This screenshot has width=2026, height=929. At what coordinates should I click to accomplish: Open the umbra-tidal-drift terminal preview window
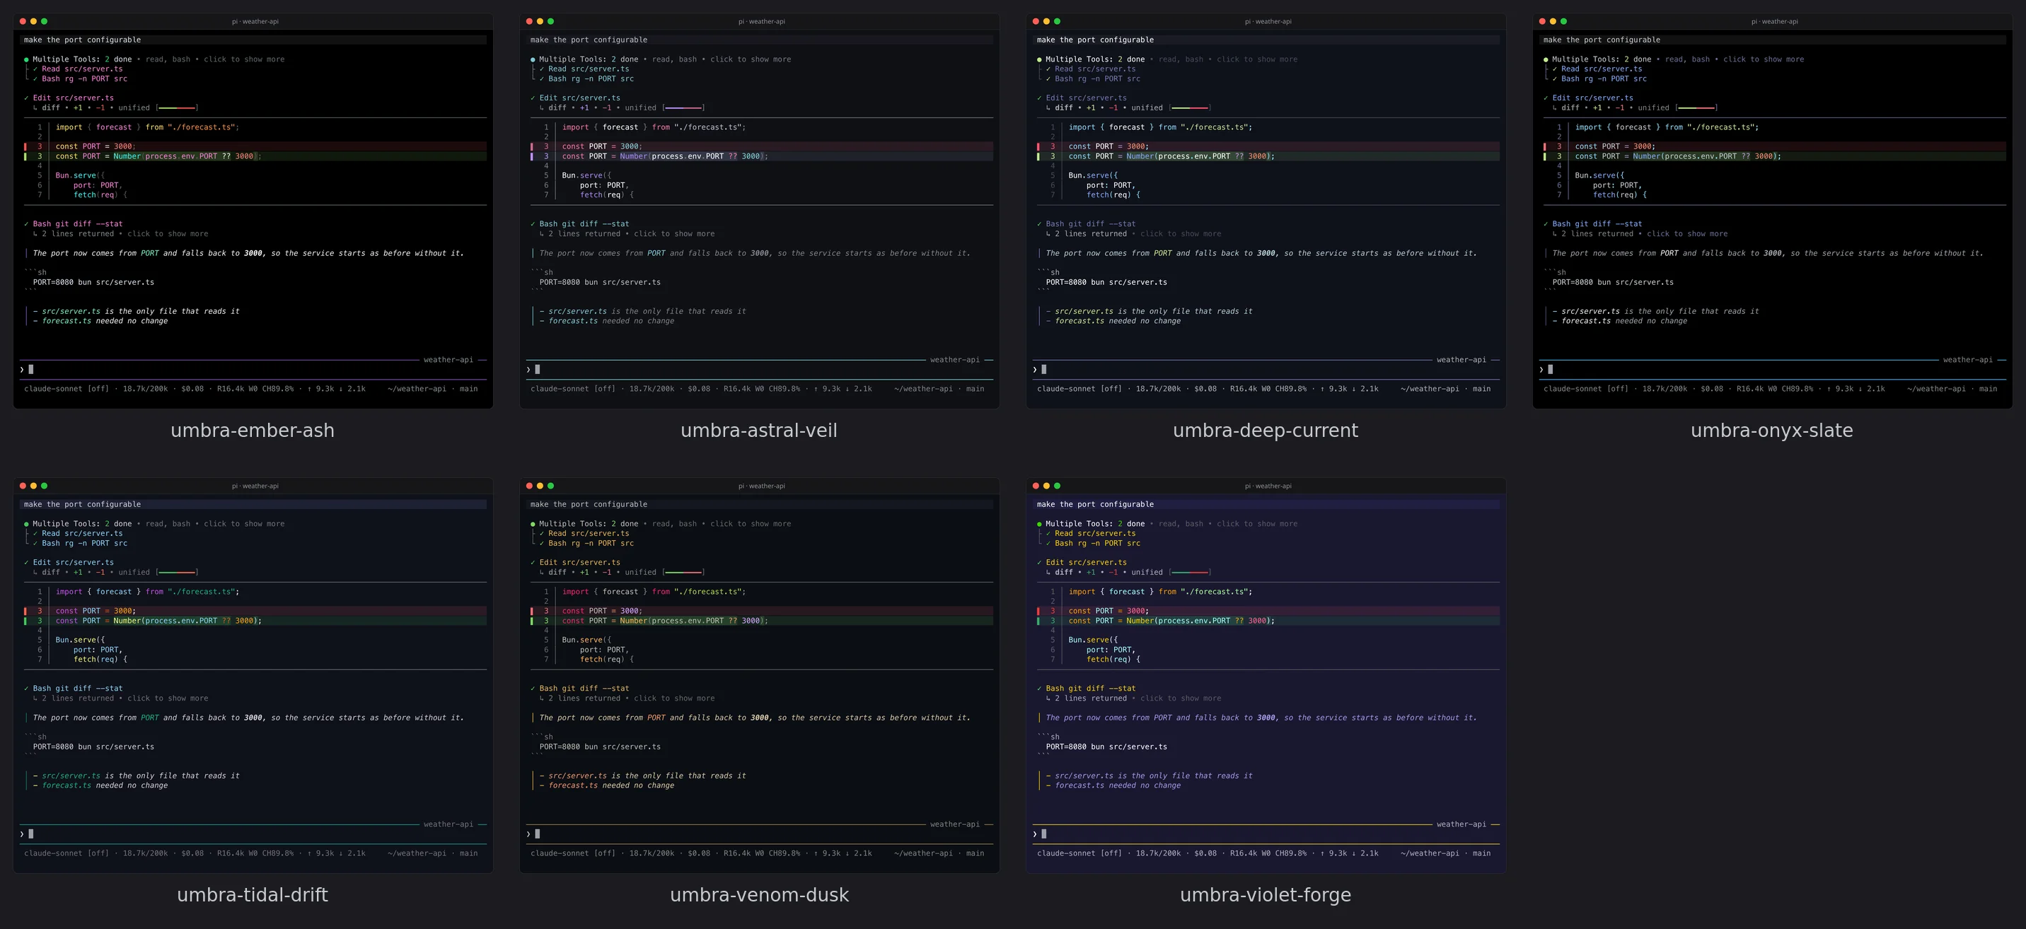pyautogui.click(x=253, y=675)
